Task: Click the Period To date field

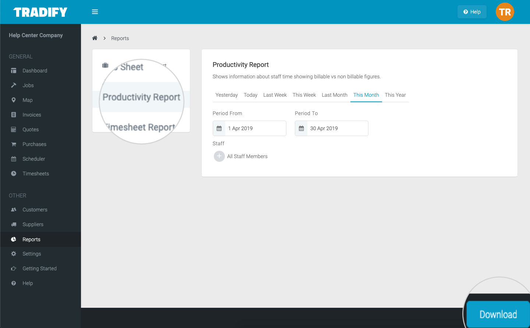Action: (332, 128)
